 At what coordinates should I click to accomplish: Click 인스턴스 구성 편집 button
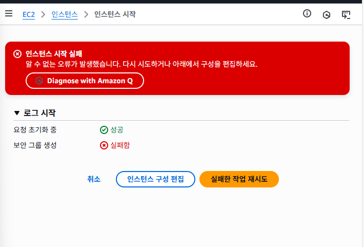(155, 179)
